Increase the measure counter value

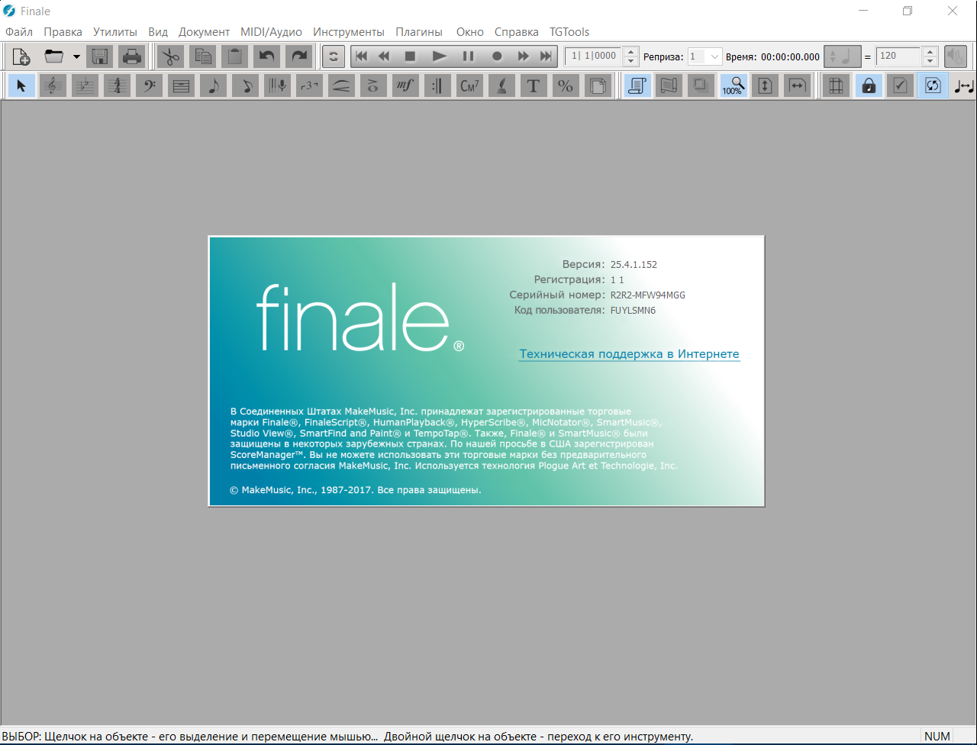630,51
